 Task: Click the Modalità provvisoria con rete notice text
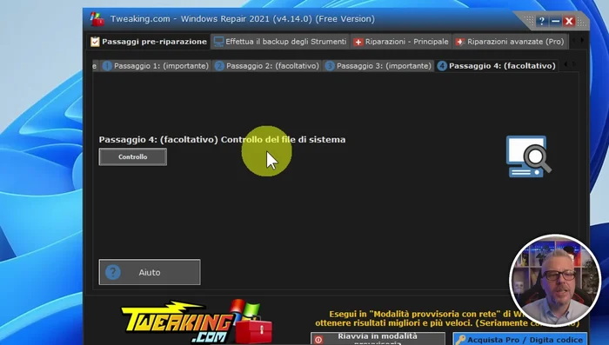pos(446,318)
